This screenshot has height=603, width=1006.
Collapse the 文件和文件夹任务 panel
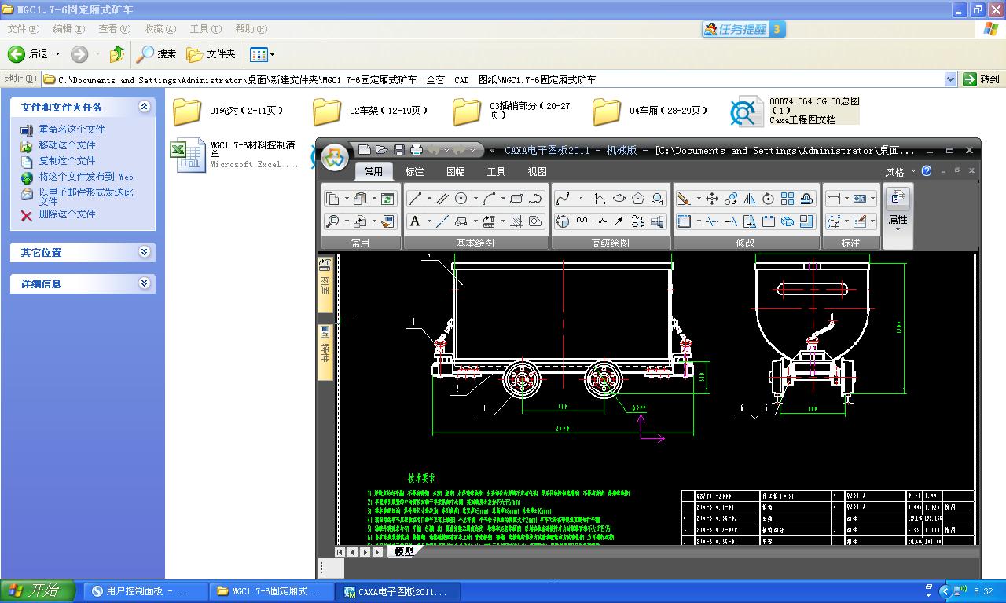tap(144, 107)
